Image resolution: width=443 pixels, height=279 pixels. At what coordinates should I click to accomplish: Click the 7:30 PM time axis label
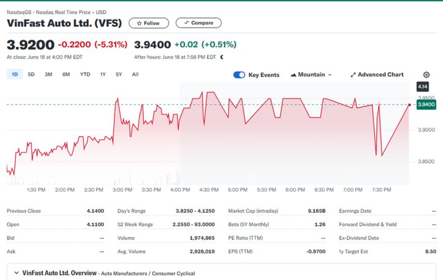point(382,190)
